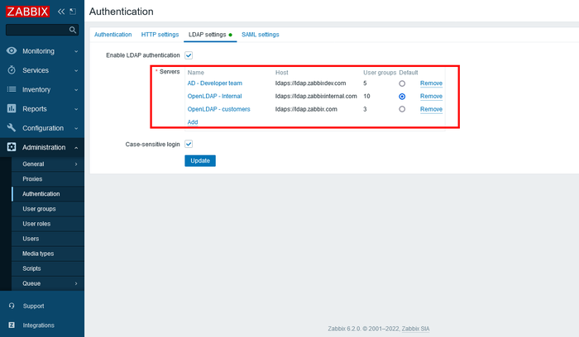Switch to the Authentication tab

(113, 35)
